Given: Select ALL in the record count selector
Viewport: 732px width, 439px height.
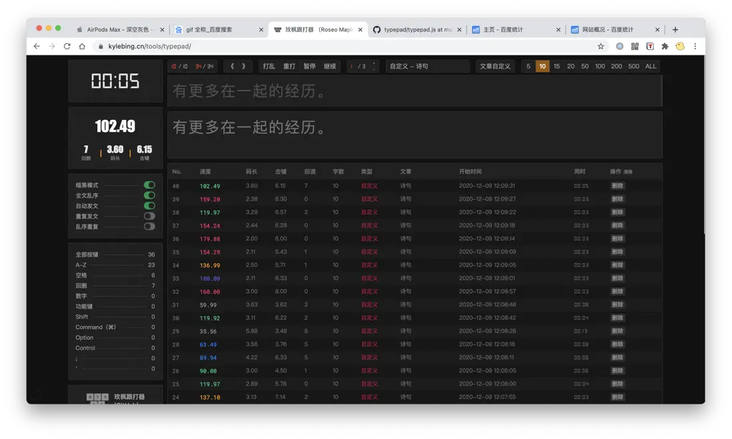Looking at the screenshot, I should [650, 66].
